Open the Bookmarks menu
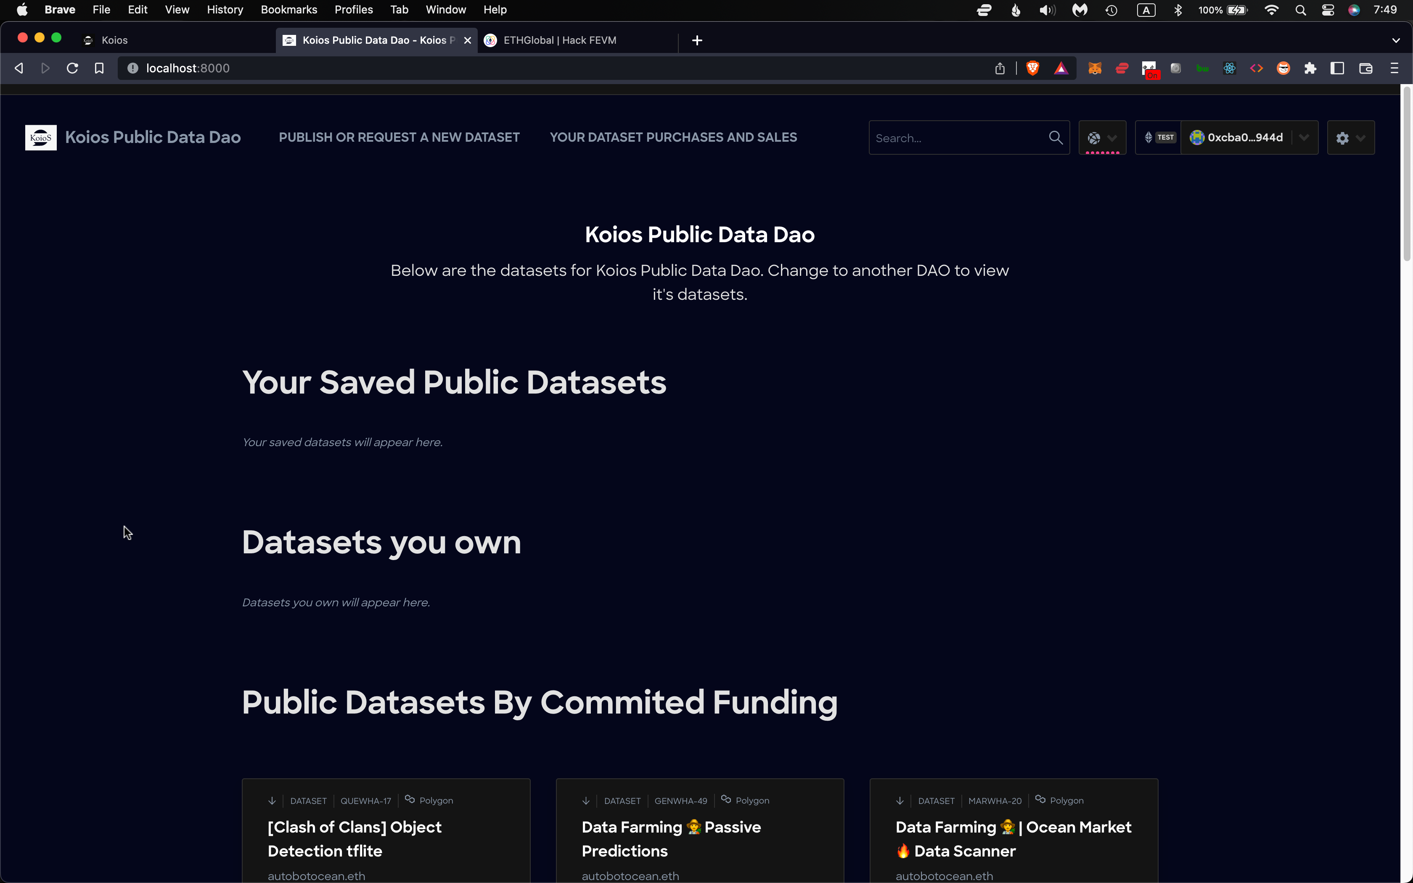This screenshot has width=1413, height=883. tap(289, 10)
